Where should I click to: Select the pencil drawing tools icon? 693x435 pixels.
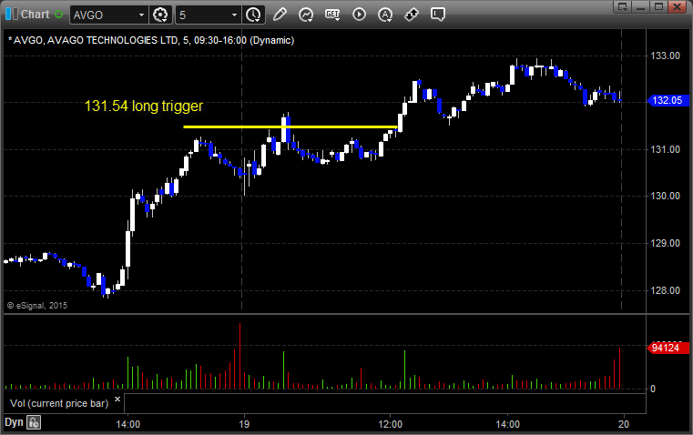click(x=280, y=15)
